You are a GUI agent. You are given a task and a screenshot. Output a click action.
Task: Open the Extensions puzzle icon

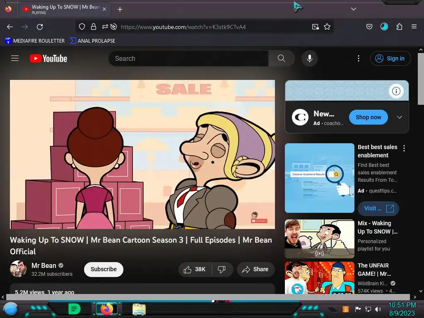pos(400,26)
